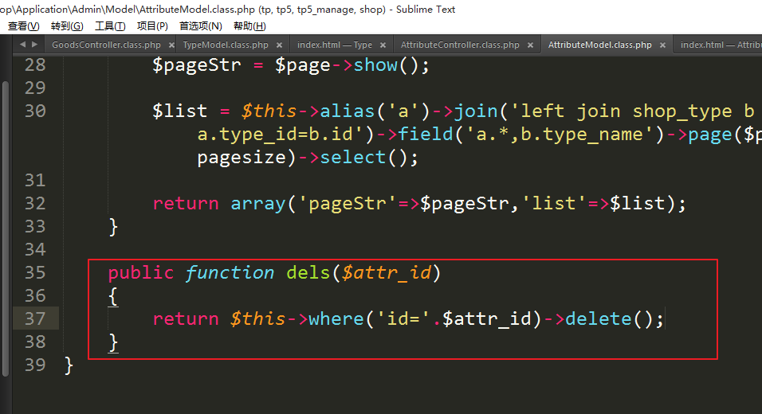The image size is (762, 414).
Task: Click the tab scroll left arrow
Action: [22, 45]
